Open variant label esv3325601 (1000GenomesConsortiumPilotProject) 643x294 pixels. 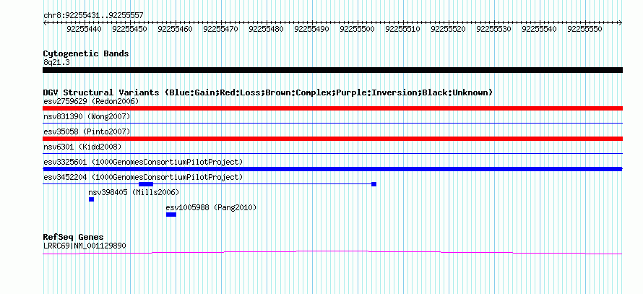point(143,162)
